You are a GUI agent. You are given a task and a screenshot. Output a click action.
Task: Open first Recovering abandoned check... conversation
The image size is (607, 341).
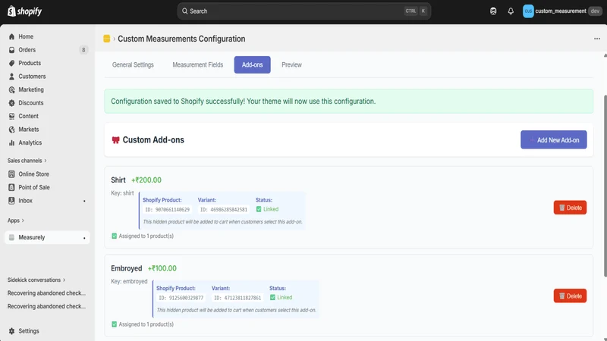click(46, 293)
